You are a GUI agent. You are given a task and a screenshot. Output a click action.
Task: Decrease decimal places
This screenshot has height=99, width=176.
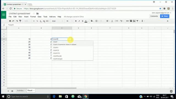pos(40,21)
